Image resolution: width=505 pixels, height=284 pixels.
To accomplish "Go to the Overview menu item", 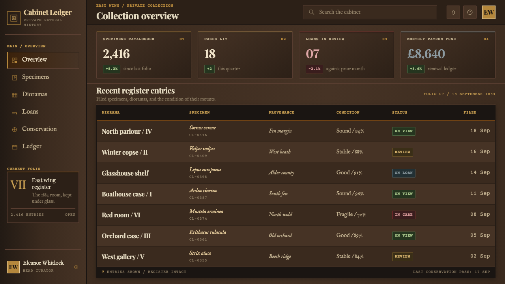I will (x=43, y=60).
